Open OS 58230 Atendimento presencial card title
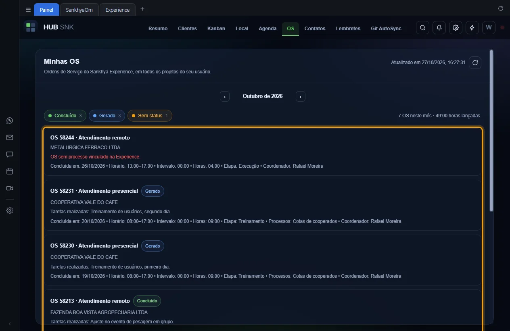510x331 pixels. [94, 246]
